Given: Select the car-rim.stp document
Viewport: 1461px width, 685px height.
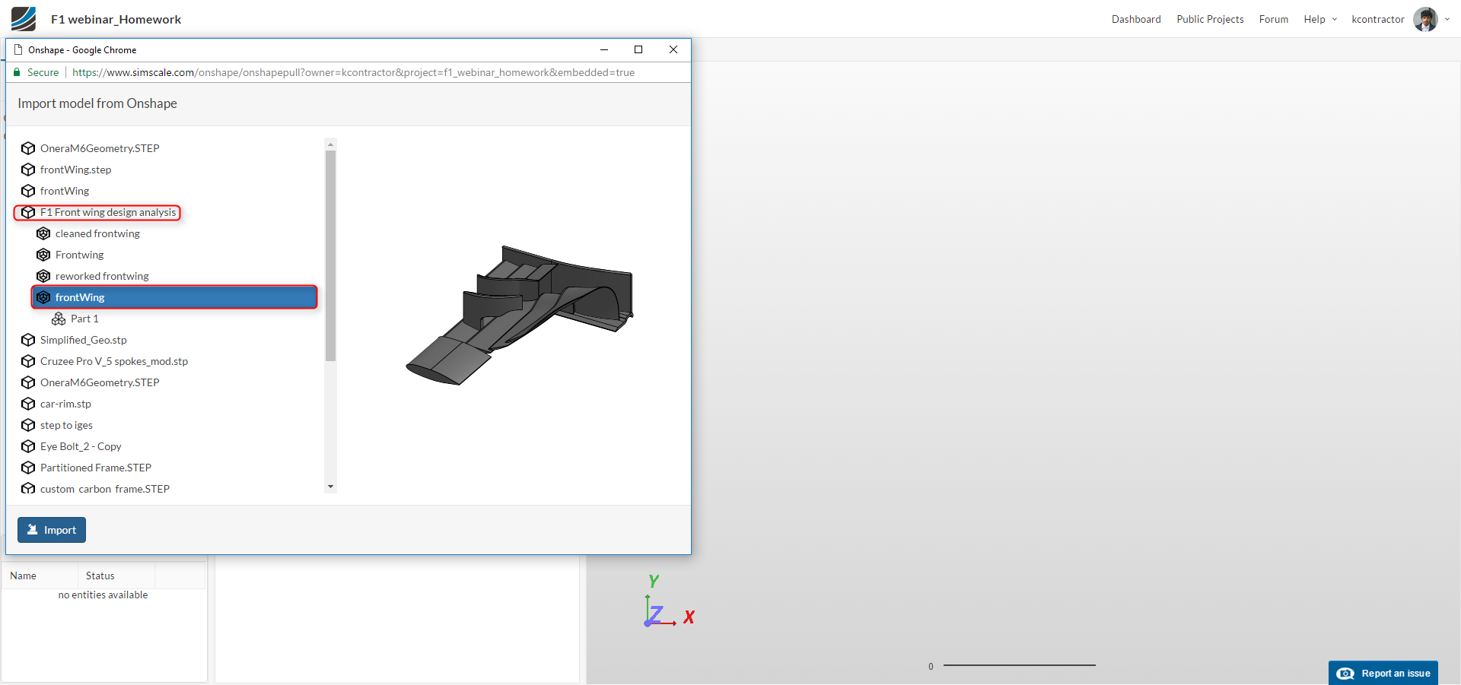Looking at the screenshot, I should (65, 404).
